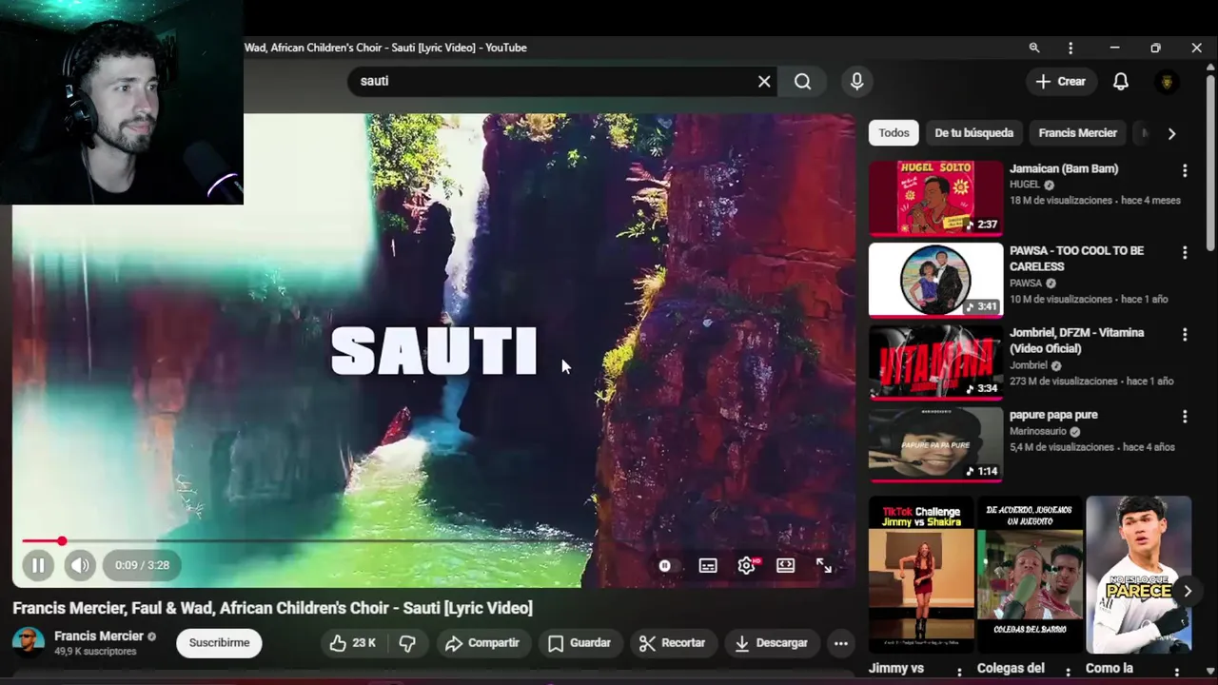Image resolution: width=1218 pixels, height=685 pixels.
Task: Start voice search with microphone
Action: [x=857, y=81]
